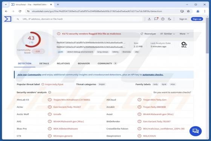Click the VirusTotal logo icon

[x=8, y=19]
